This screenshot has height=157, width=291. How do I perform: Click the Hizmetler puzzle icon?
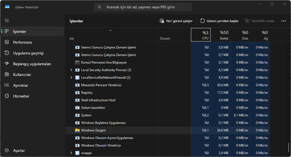pos(7,96)
